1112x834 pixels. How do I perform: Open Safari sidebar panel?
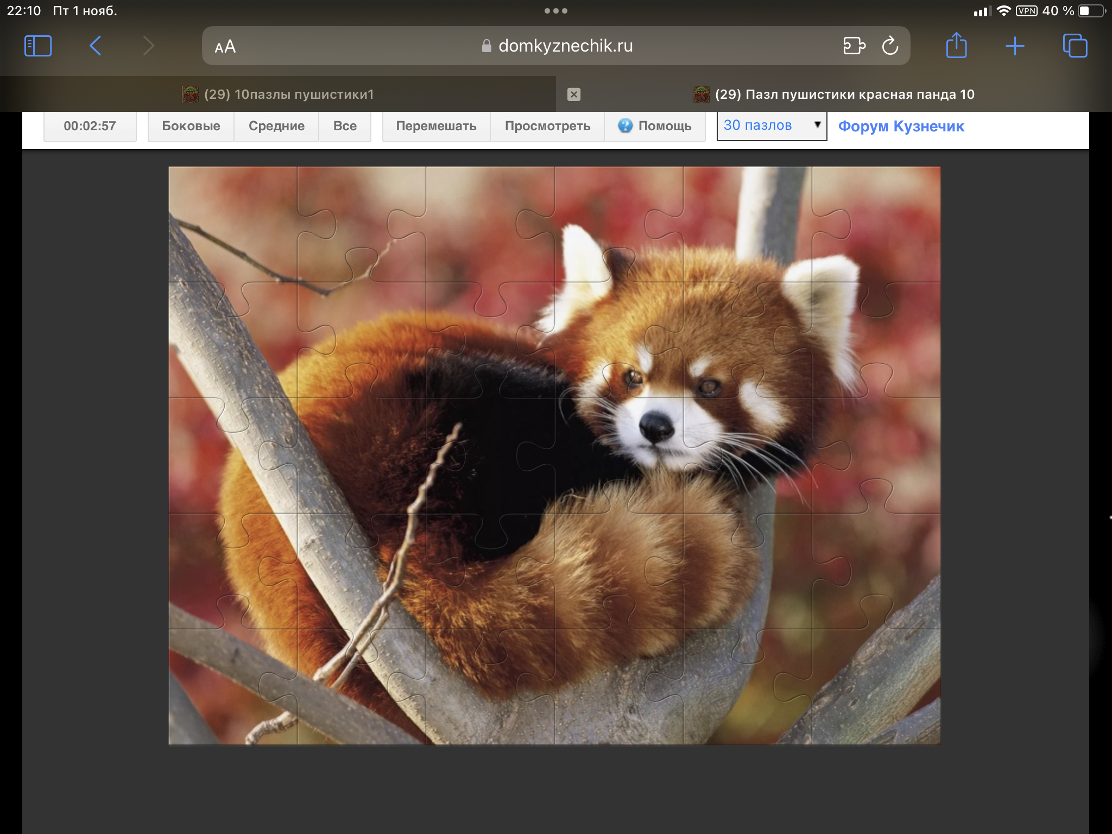pyautogui.click(x=38, y=46)
